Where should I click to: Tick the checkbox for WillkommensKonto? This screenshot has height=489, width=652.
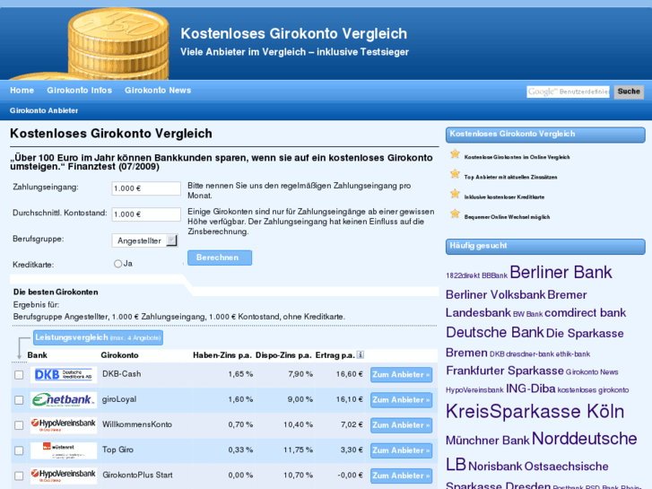point(19,425)
